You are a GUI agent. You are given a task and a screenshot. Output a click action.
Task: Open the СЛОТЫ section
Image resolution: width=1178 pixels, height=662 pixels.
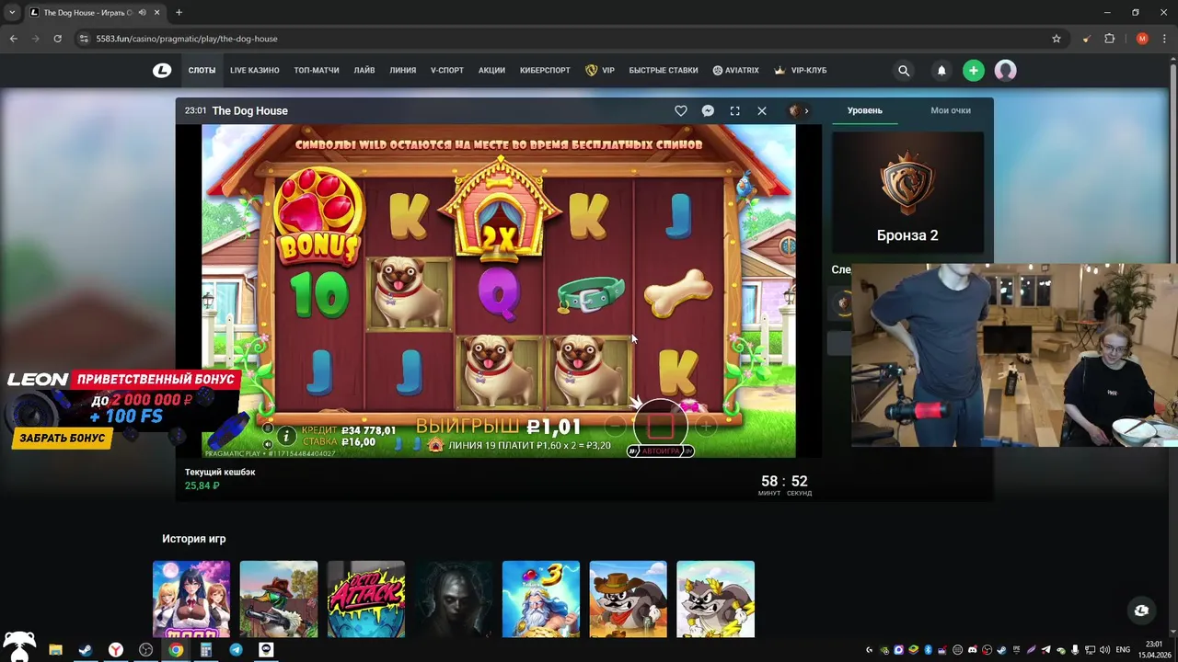coord(202,71)
